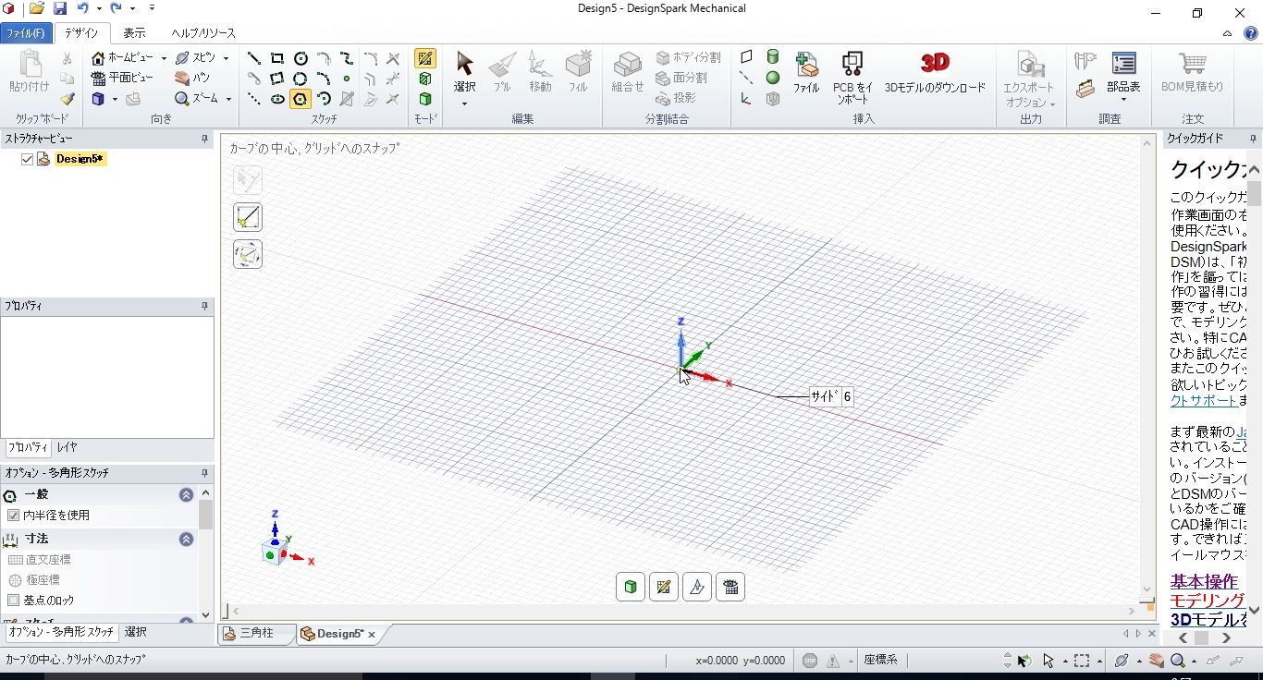Switch to Selection panel tab

point(135,633)
